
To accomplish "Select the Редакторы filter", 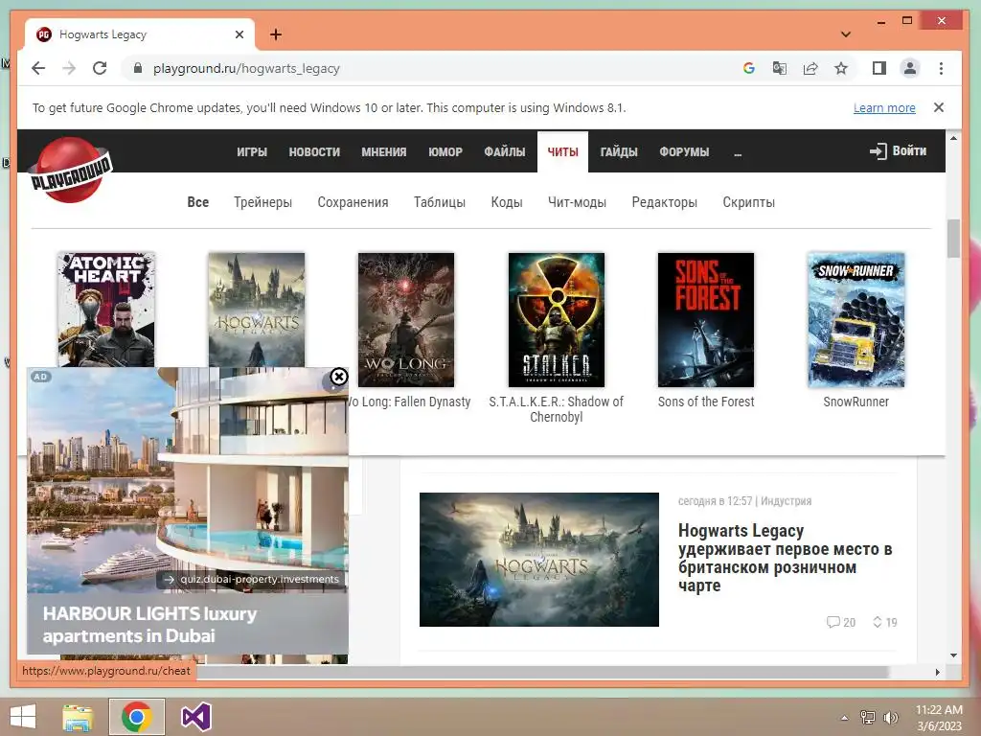I will click(x=665, y=202).
